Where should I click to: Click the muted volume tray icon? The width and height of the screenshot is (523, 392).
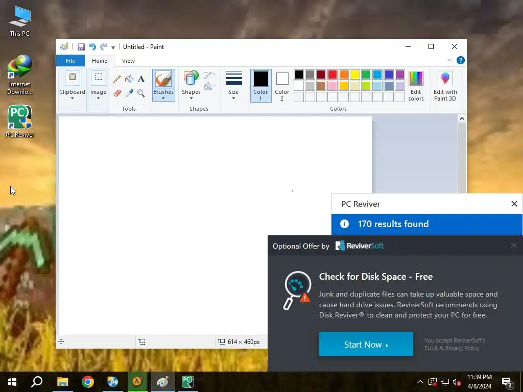457,382
